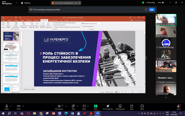Click the green shield security icon

click(x=143, y=3)
